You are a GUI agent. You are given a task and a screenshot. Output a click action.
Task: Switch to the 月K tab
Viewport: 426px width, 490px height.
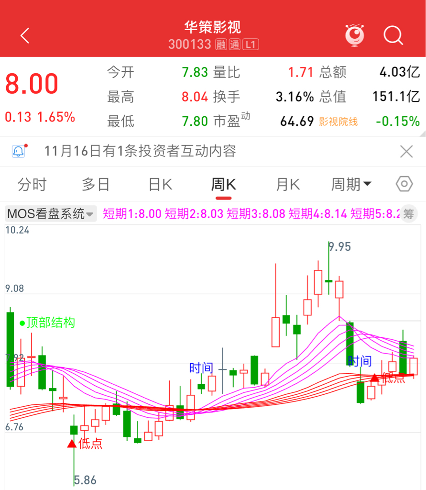(x=288, y=184)
